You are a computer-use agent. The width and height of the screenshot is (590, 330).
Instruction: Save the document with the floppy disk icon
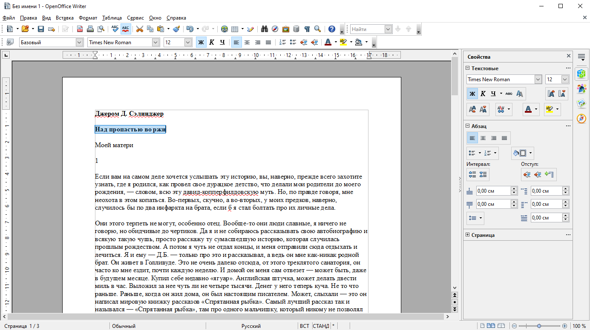click(41, 29)
